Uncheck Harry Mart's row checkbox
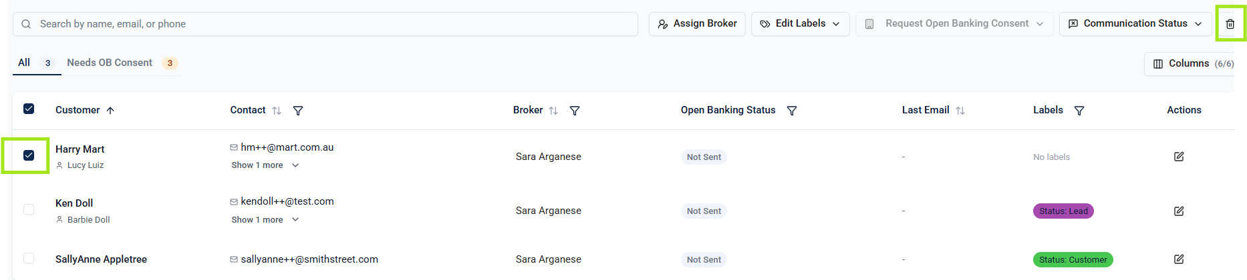The width and height of the screenshot is (1247, 280). tap(29, 155)
